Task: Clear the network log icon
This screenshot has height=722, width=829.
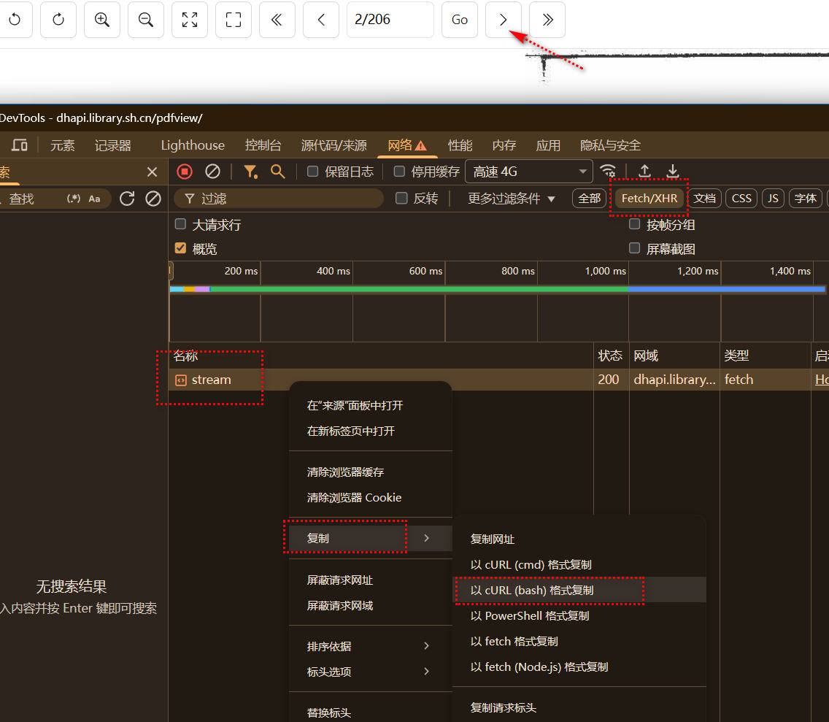Action: (x=212, y=172)
